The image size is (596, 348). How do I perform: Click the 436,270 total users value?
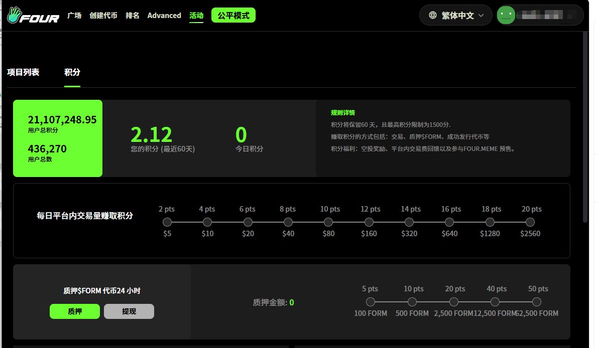(x=47, y=149)
